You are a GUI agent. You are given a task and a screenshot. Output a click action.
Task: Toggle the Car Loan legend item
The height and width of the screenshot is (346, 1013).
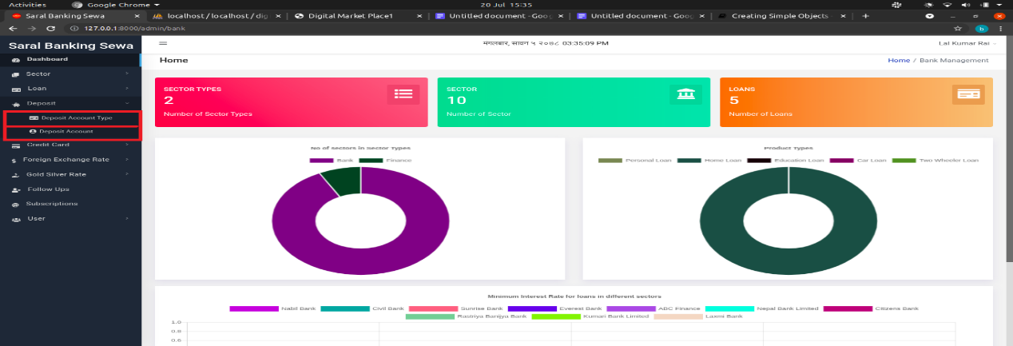pyautogui.click(x=857, y=161)
